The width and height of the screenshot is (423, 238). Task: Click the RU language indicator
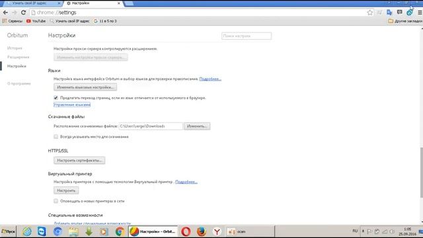click(x=355, y=231)
